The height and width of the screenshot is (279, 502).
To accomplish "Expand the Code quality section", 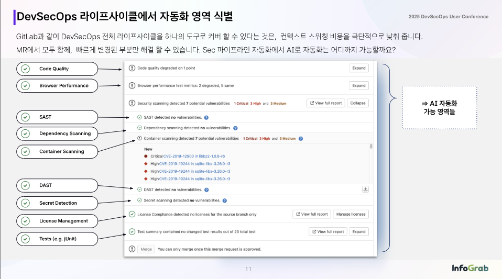I will tap(359, 68).
